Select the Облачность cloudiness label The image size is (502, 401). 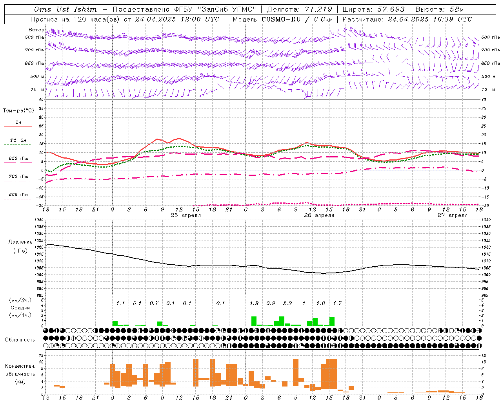(20, 340)
